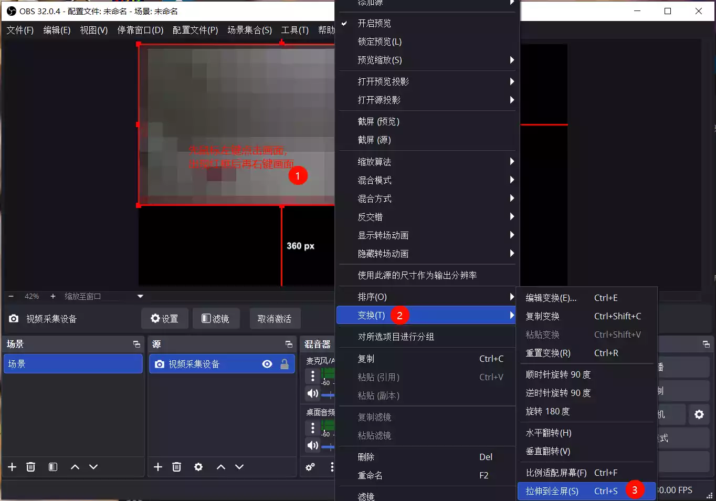The image size is (716, 501).
Task: Select 场景 in the scenes list
Action: 73,363
